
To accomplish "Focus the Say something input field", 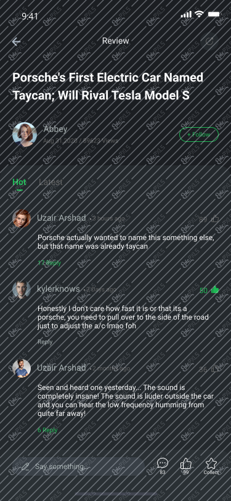I will 78,466.
